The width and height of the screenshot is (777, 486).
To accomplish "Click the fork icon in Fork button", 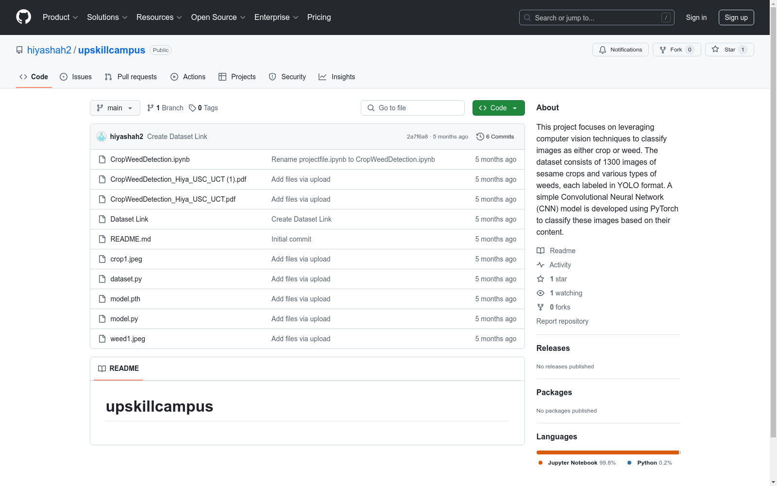I will tap(663, 50).
